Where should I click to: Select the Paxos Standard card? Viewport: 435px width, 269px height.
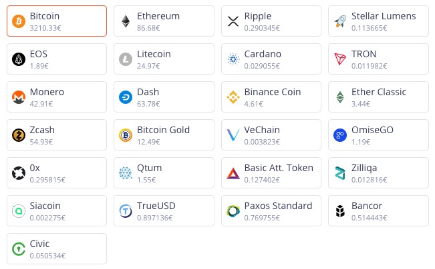(x=271, y=210)
